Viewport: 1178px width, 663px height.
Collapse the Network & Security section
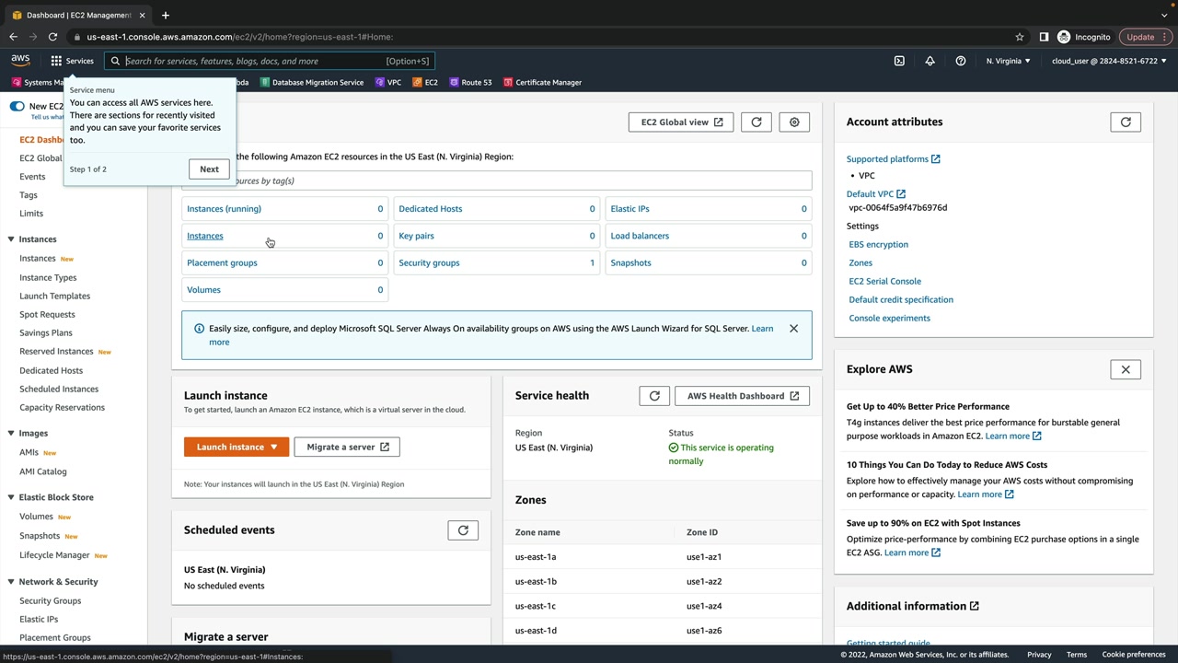(11, 582)
